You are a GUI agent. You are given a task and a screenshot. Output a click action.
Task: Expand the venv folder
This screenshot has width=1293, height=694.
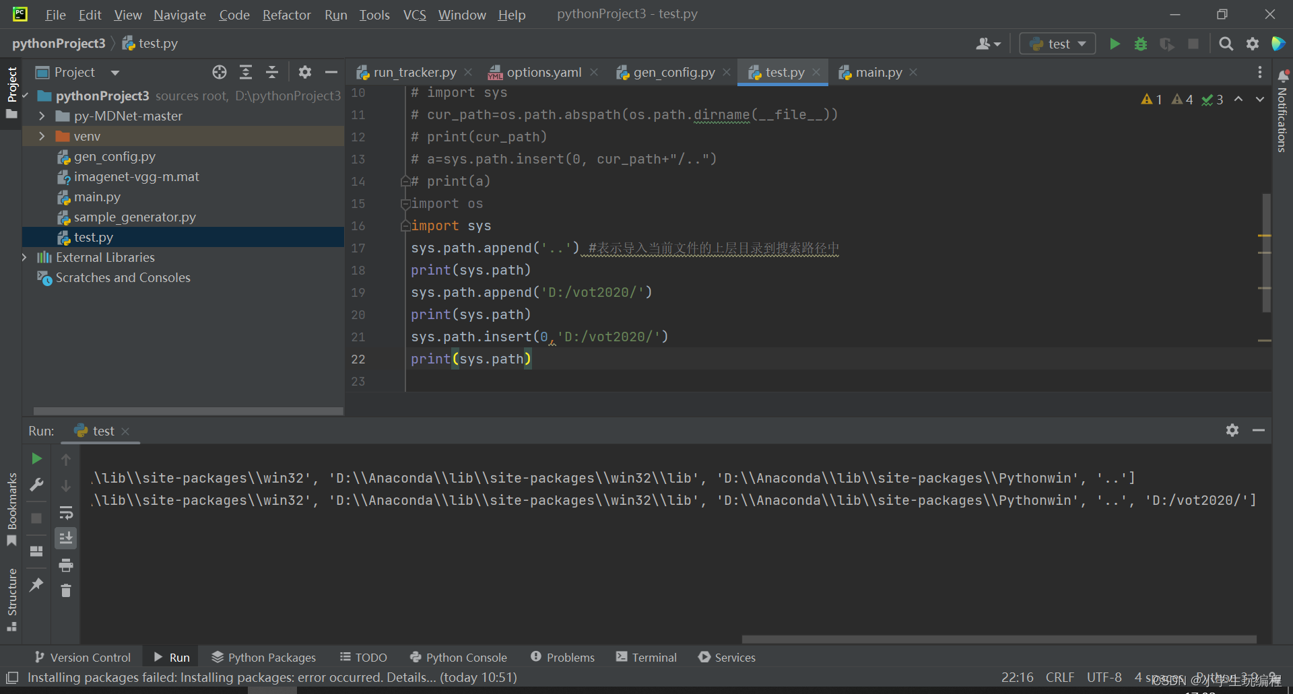click(41, 136)
